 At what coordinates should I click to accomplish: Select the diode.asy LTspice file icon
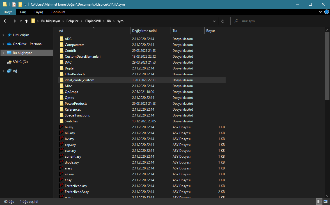(61, 162)
